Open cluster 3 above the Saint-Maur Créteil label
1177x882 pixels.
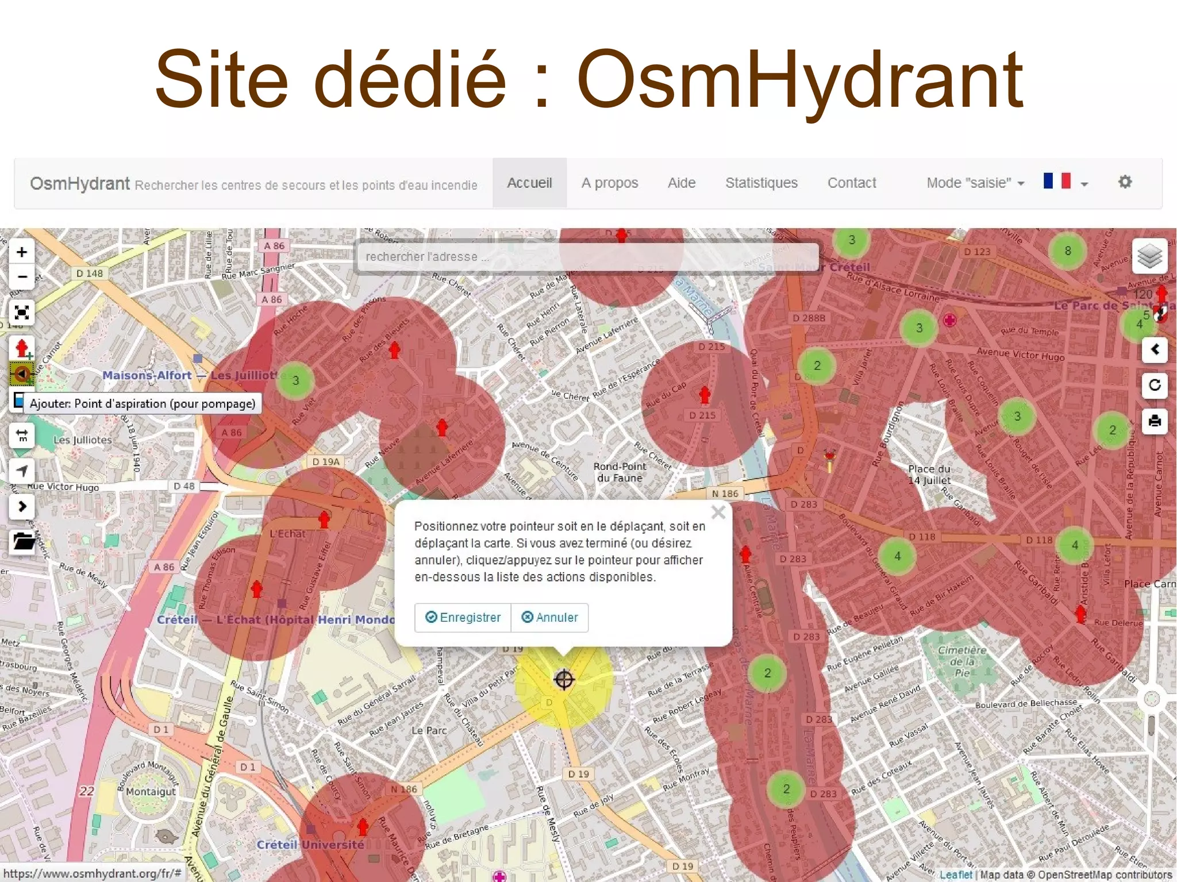(852, 240)
